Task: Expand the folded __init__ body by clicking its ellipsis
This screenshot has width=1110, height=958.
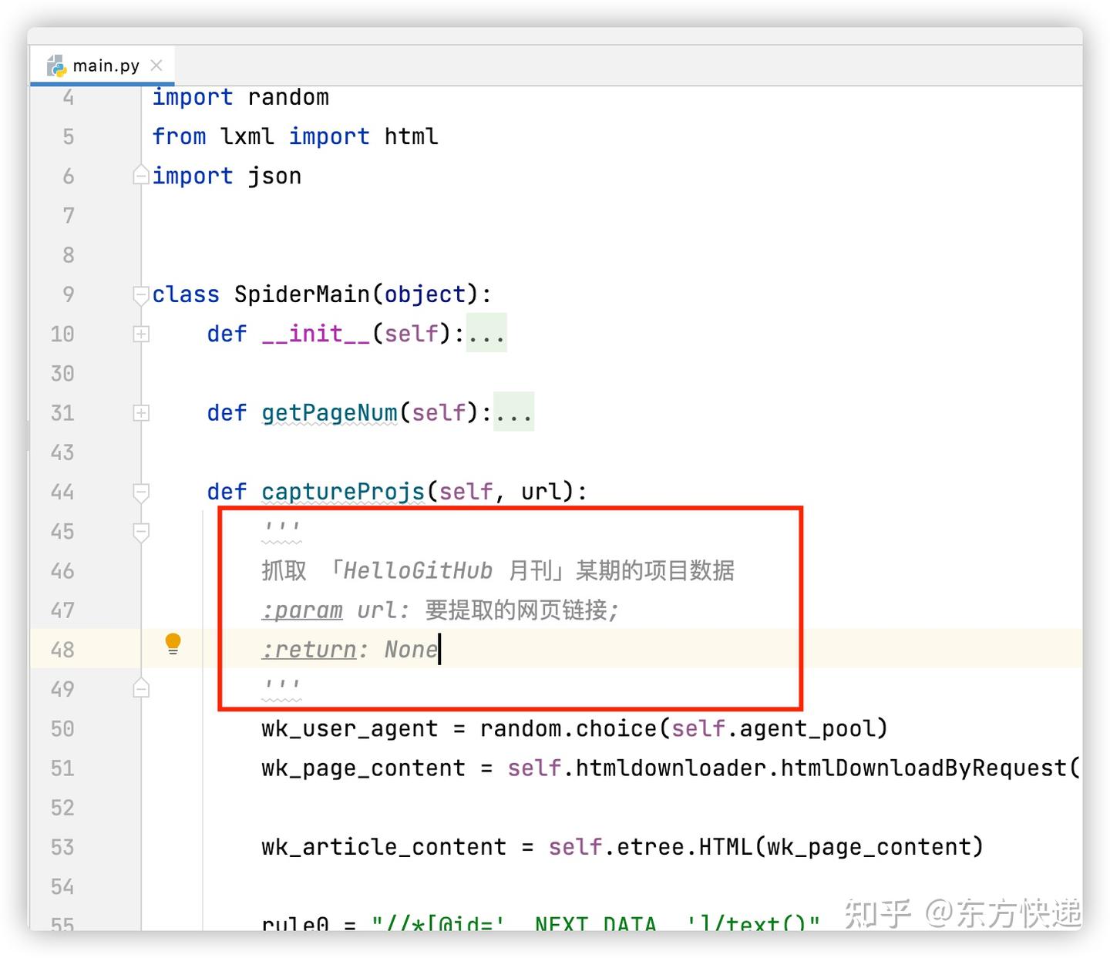Action: 486,334
